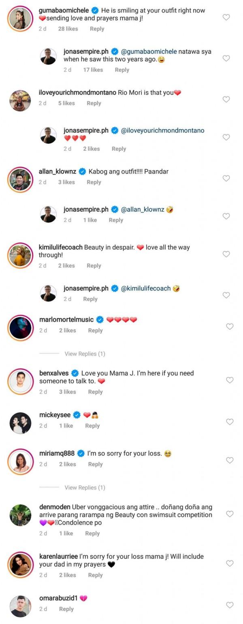The height and width of the screenshot is (624, 243).
Task: Tap the heart beside mickeysee's comment
Action: point(230,422)
